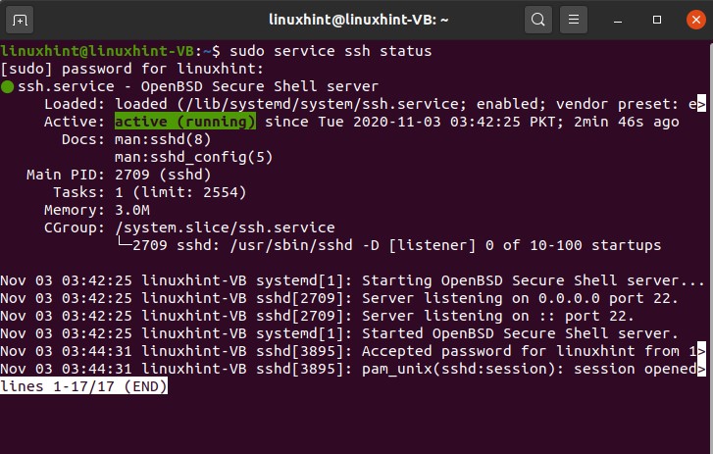This screenshot has height=454, width=713.
Task: Click the Main PID value 2709
Action: 132,175
